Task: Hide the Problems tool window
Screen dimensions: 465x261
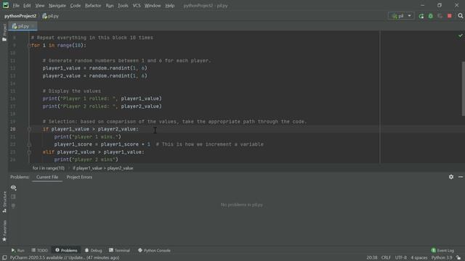Action: tap(461, 177)
